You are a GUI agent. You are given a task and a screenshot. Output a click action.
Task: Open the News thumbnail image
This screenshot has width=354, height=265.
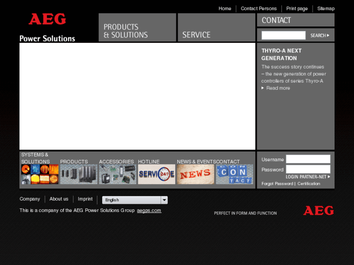(196, 174)
